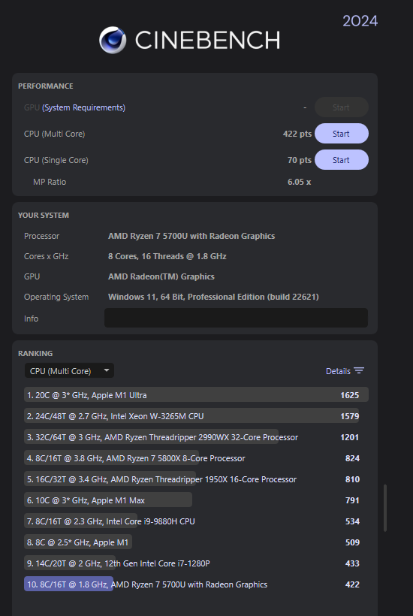Click the Details filter icon
This screenshot has height=616, width=413.
[x=359, y=370]
